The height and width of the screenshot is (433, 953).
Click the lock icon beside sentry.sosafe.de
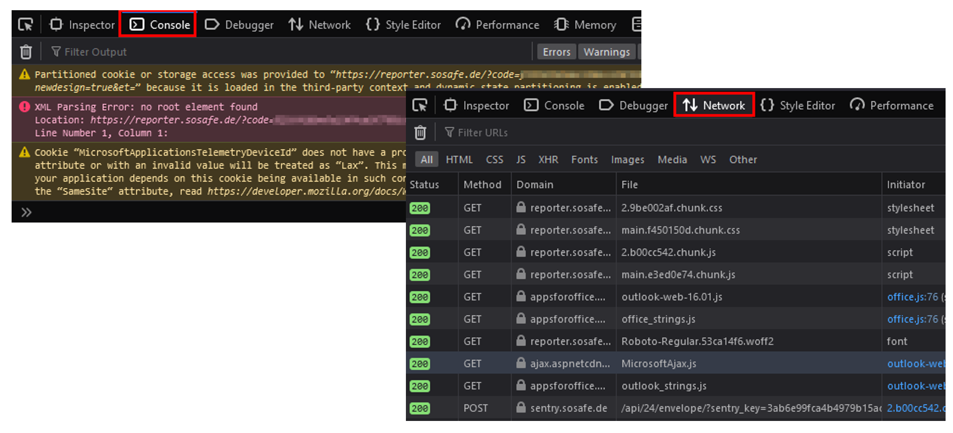click(x=521, y=408)
